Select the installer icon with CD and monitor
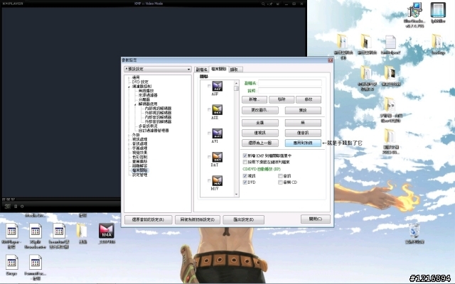Screen dimensions: 455x284 coord(414,10)
